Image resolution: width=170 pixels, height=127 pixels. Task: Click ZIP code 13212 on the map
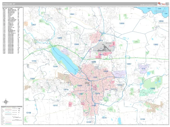pyautogui.click(x=100, y=40)
